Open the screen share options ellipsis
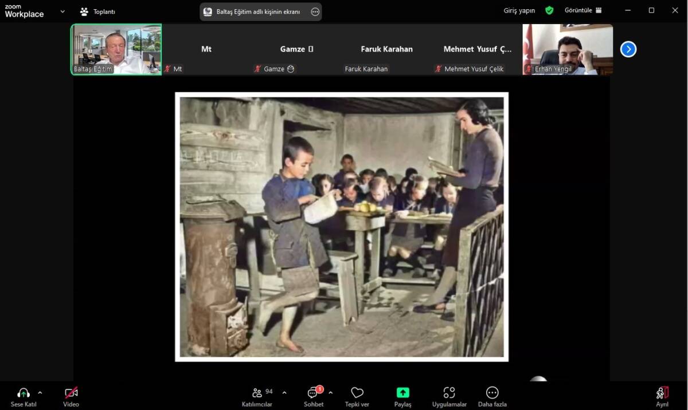 click(315, 11)
